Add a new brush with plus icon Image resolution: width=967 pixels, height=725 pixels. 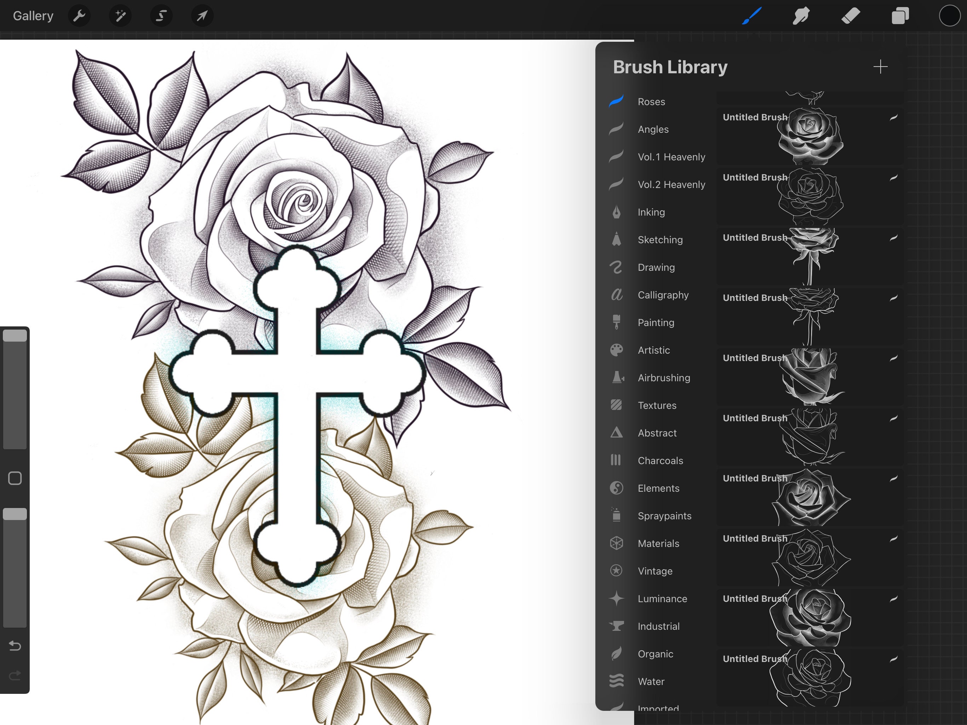880,67
